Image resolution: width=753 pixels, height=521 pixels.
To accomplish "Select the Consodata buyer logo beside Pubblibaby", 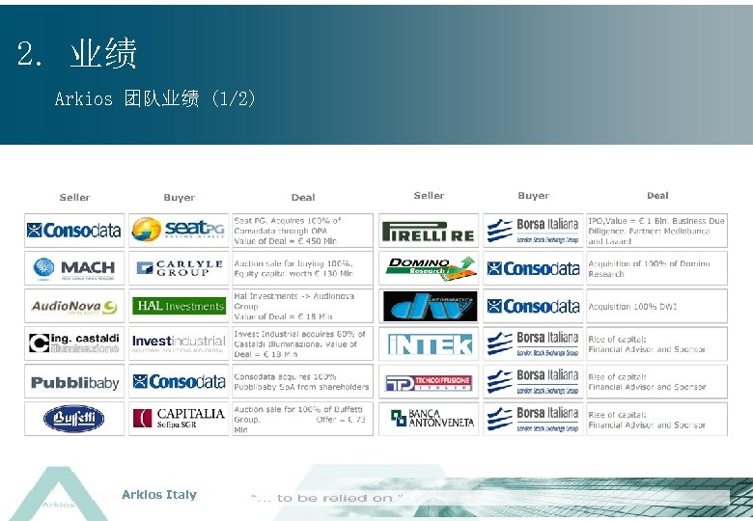I will pos(179,381).
